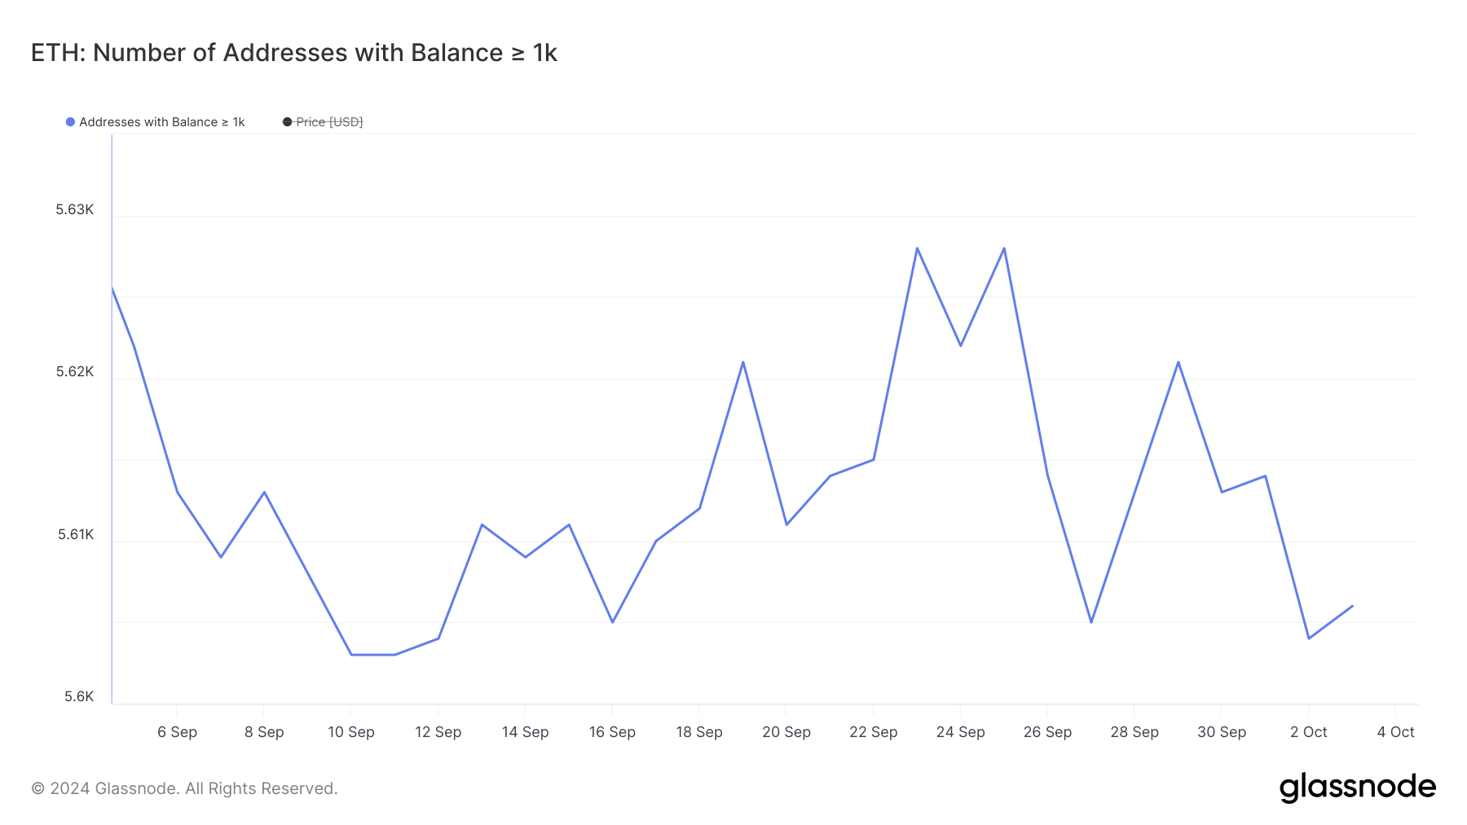Toggle the "Addresses with Balance ≥ 1k" series label
This screenshot has height=825, width=1467.
click(161, 122)
